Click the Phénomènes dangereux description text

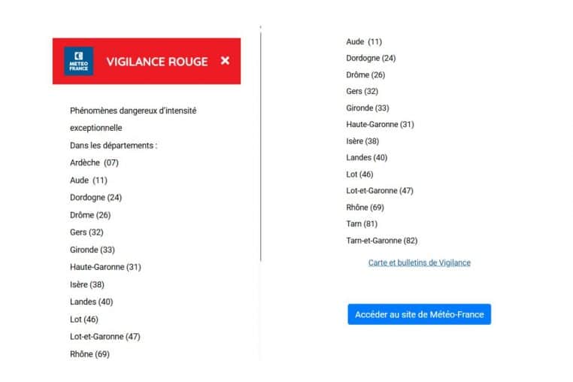click(x=132, y=111)
